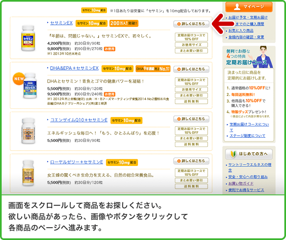This screenshot has width=286, height=240.
Task: Click セサミン10mg配合 badge beside ローヤルゼリー title
Action: [122, 163]
